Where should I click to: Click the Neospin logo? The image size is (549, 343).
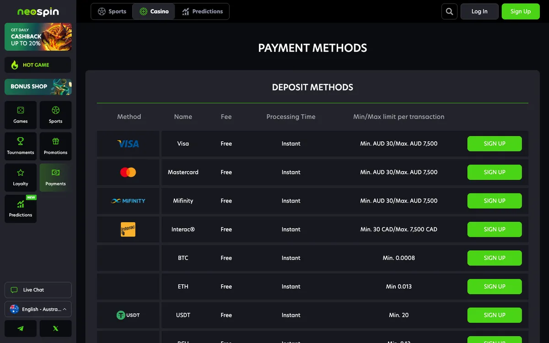point(38,12)
